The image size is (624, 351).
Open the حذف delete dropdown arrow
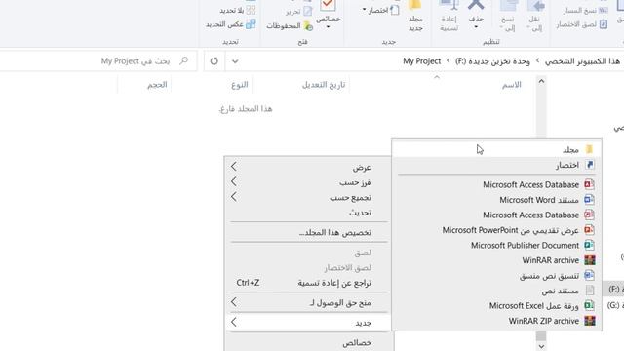coord(476,27)
